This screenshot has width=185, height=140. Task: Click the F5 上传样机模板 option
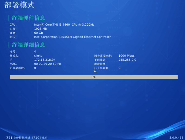pyautogui.click(x=17, y=138)
